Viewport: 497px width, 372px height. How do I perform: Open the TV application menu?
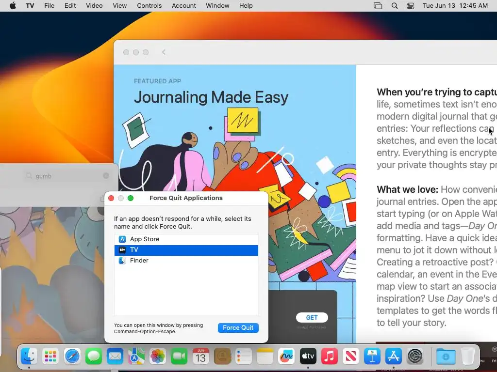(30, 6)
